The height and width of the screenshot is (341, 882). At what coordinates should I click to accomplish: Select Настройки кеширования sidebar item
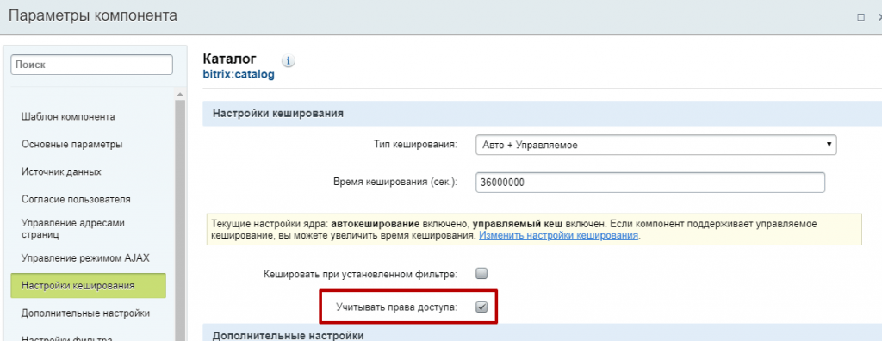pyautogui.click(x=89, y=285)
